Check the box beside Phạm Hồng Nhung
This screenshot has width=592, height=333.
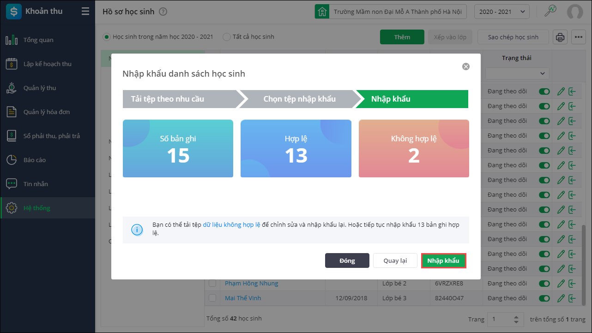(x=212, y=283)
